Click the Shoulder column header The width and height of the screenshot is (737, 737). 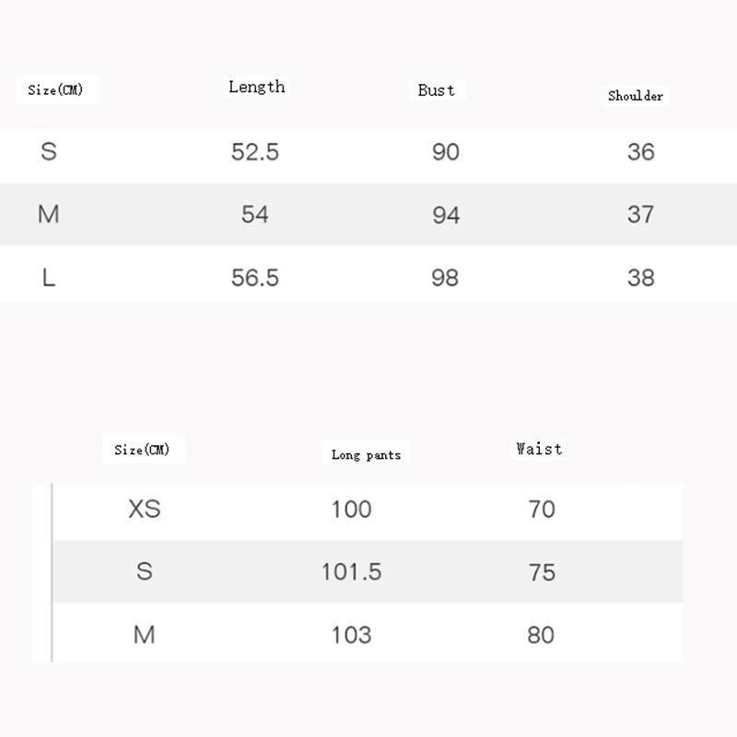tap(636, 96)
